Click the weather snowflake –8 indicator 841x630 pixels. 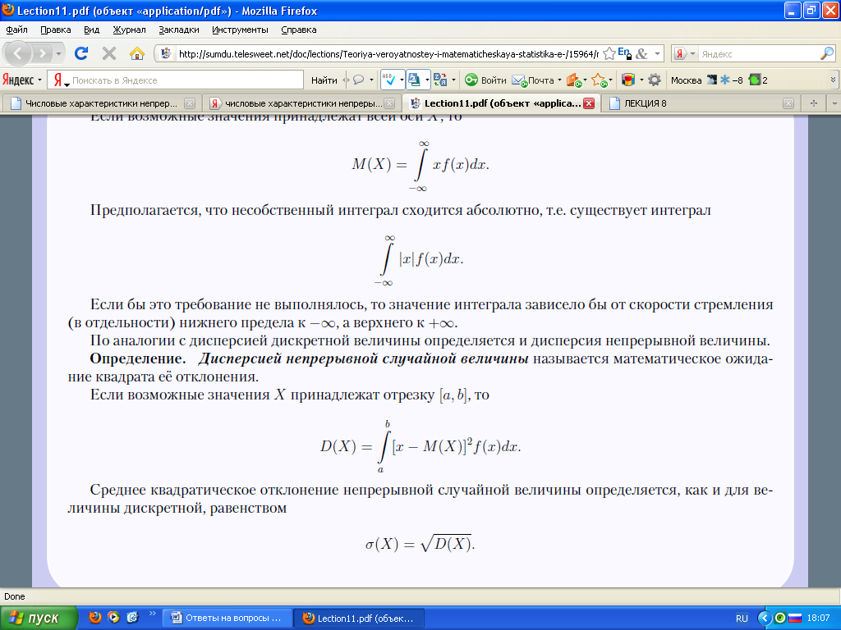(x=730, y=80)
